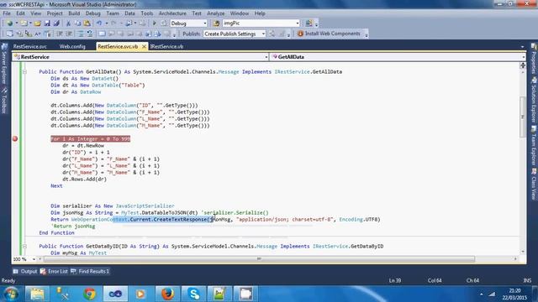This screenshot has height=302, width=538.
Task: Collapse the GetAllData function outline
Action: click(x=24, y=72)
